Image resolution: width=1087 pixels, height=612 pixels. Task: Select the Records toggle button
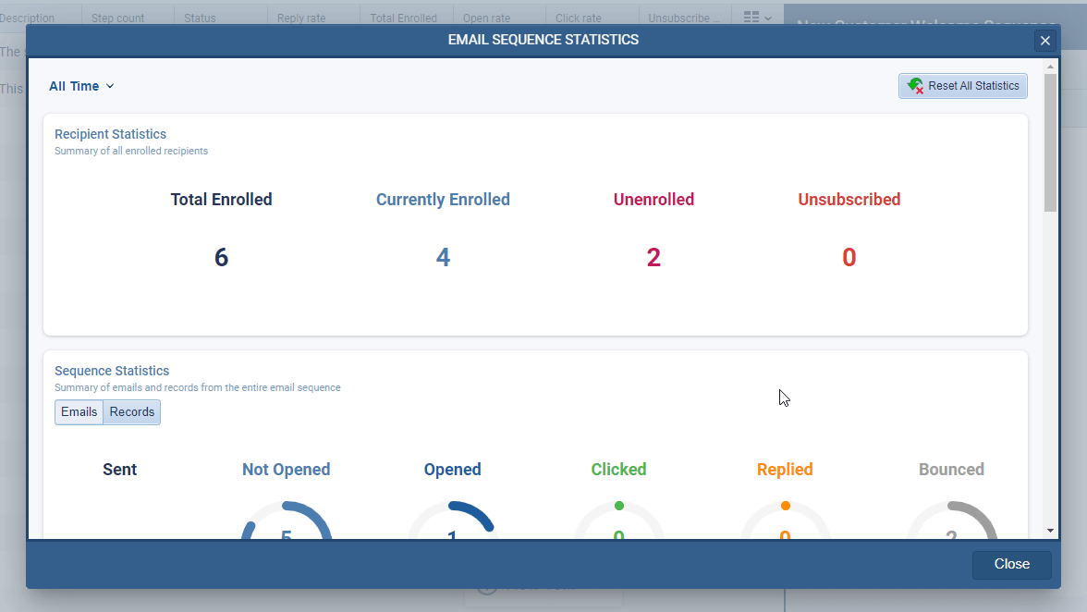(x=132, y=412)
